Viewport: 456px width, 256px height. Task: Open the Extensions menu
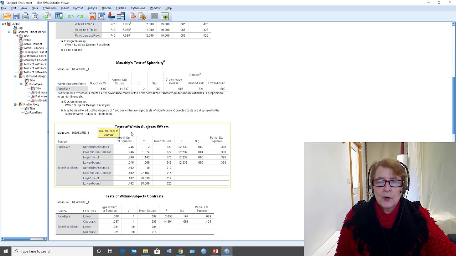click(x=138, y=8)
